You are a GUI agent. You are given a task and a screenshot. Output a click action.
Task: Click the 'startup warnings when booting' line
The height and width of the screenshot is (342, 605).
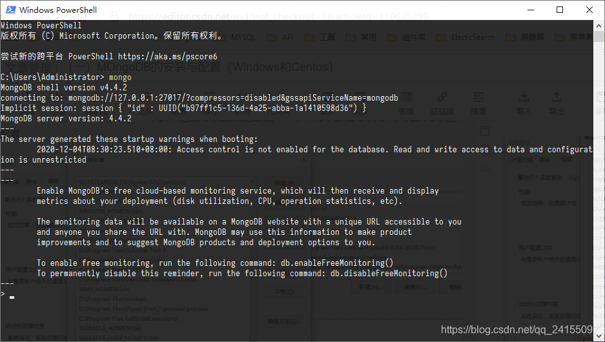click(129, 139)
